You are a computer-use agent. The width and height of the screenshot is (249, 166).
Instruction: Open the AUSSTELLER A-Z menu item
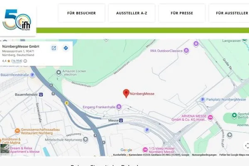tap(132, 13)
